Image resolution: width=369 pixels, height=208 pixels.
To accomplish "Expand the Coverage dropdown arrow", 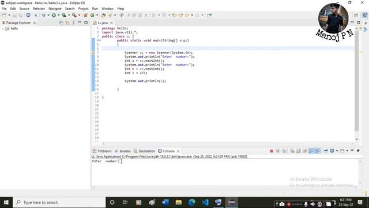I will (69, 16).
